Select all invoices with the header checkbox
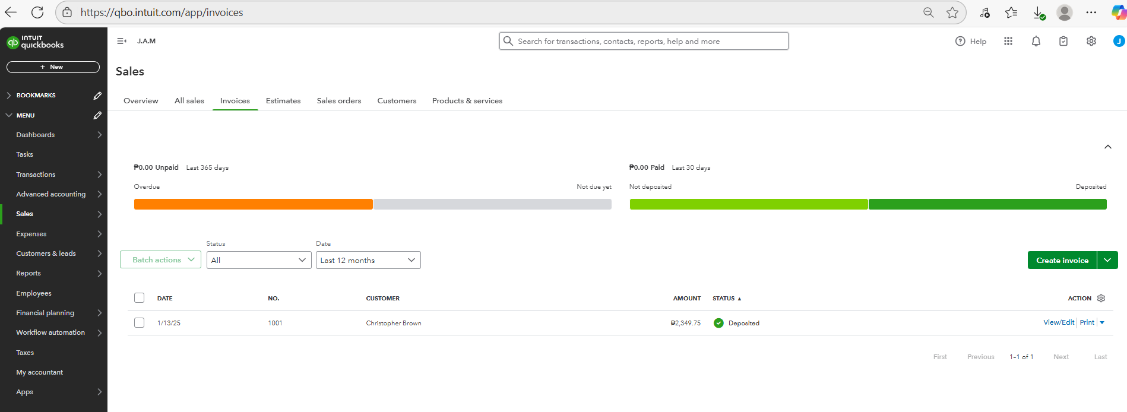The width and height of the screenshot is (1127, 412). pos(139,298)
